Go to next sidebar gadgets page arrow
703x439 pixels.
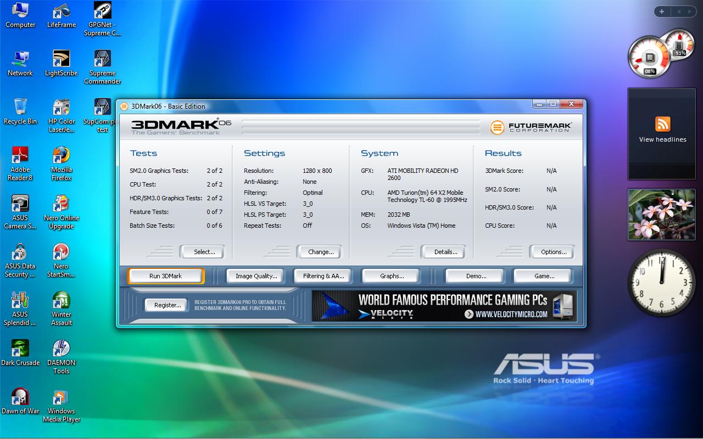pos(690,11)
